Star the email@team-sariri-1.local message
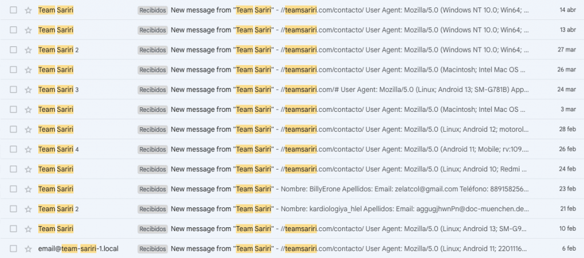 28,249
